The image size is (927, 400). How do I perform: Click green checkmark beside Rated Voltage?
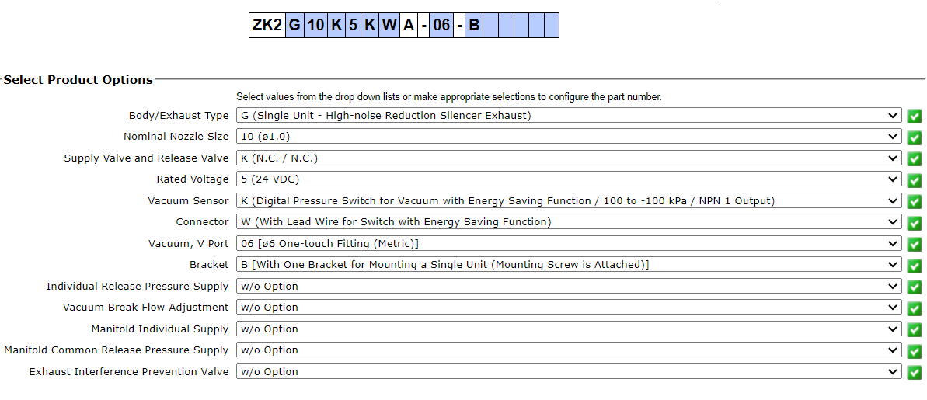coord(915,179)
